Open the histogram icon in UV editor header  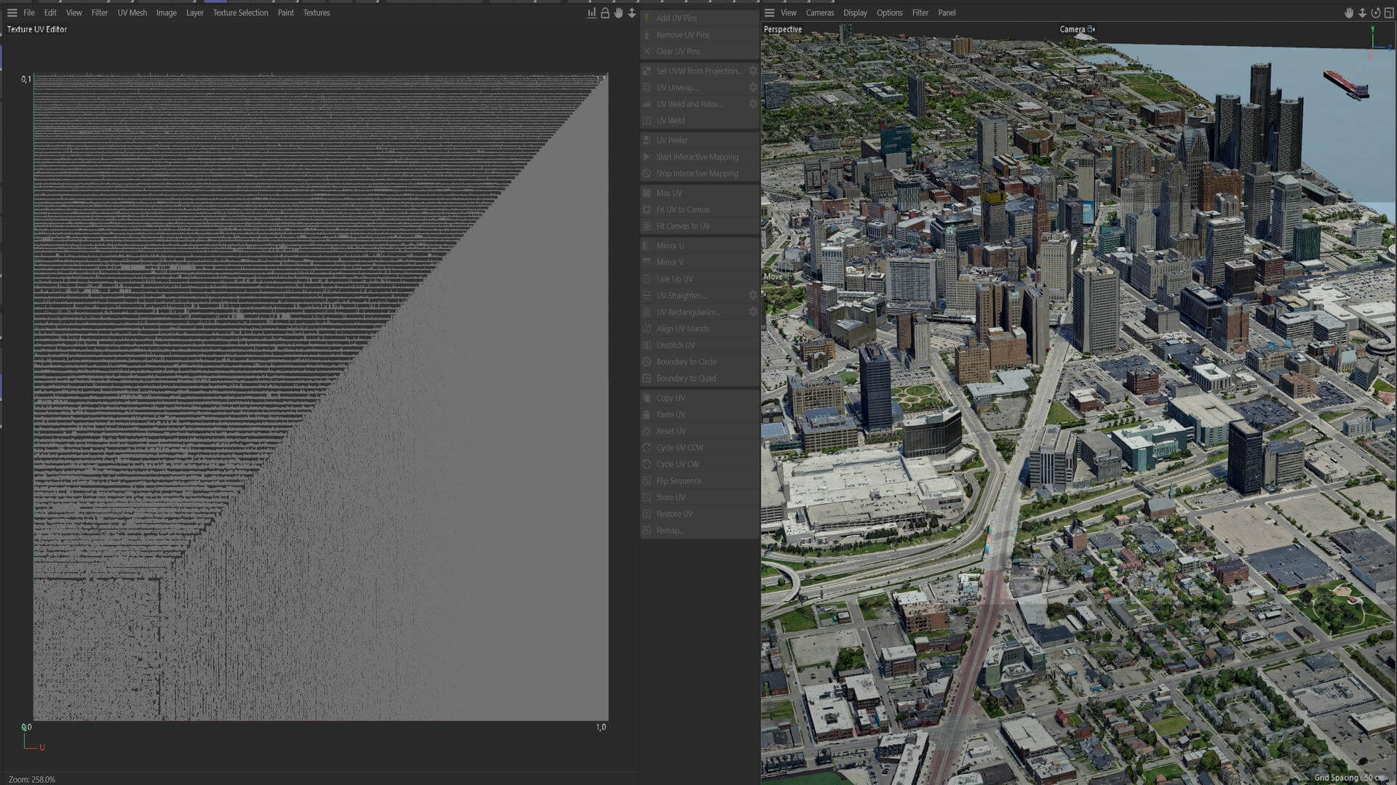(592, 13)
